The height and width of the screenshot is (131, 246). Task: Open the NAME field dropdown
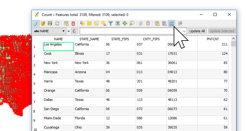pos(49,31)
